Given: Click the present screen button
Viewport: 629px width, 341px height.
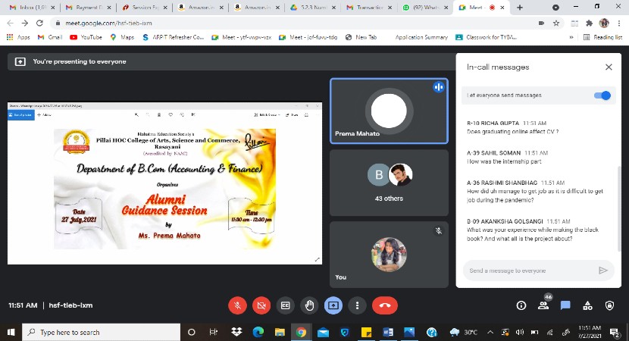Looking at the screenshot, I should pos(333,305).
